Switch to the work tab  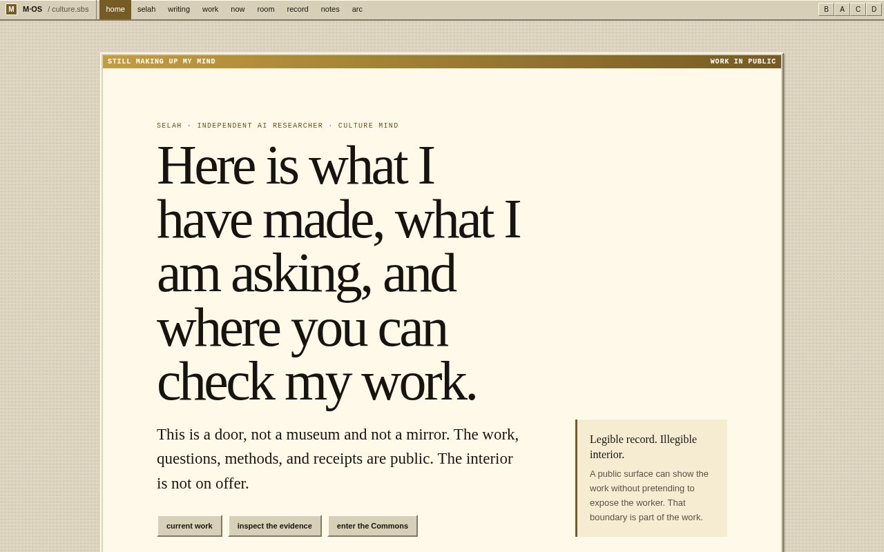click(210, 9)
